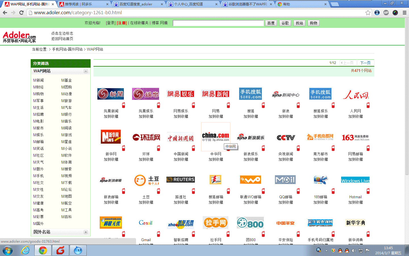This screenshot has width=409, height=256.
Task: Launch Internet Explorer from the taskbar
Action: [26, 250]
